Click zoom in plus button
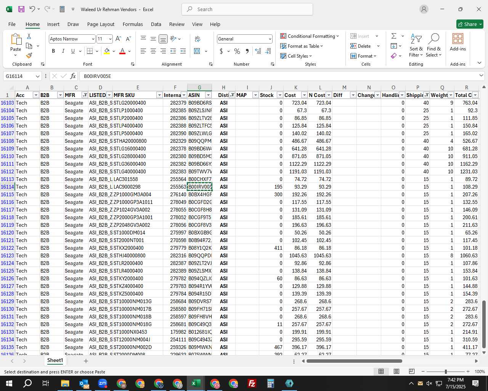 pos(468,372)
